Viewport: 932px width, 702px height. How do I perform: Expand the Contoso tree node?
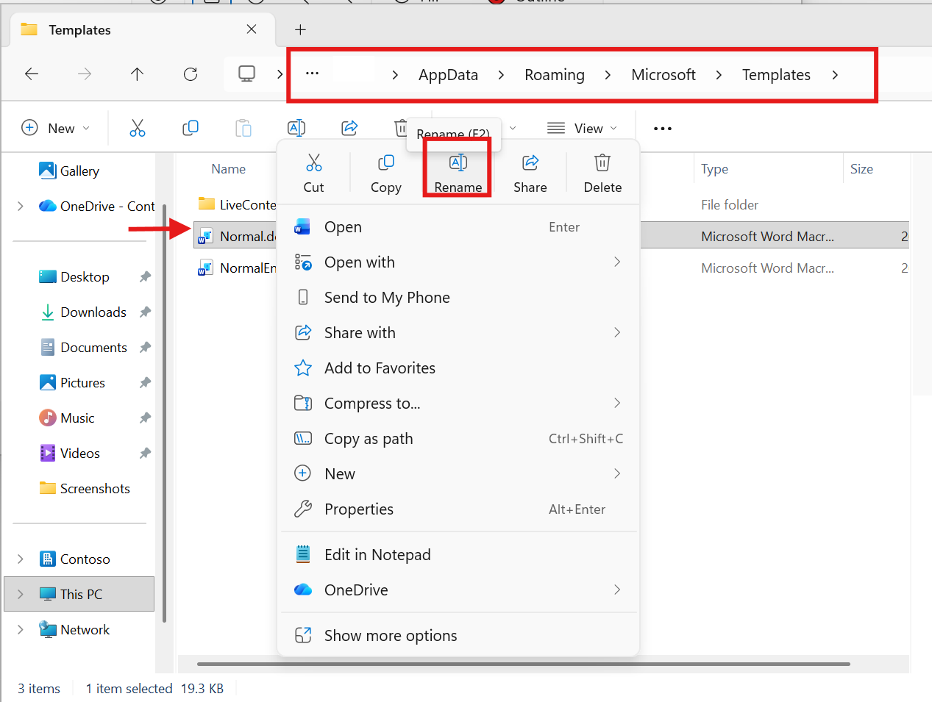tap(21, 559)
